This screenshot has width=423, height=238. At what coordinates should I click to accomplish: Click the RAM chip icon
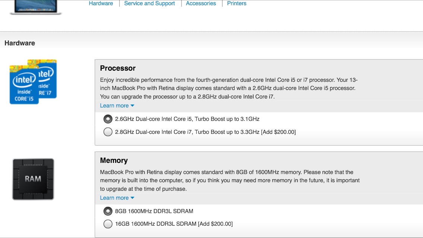point(33,179)
